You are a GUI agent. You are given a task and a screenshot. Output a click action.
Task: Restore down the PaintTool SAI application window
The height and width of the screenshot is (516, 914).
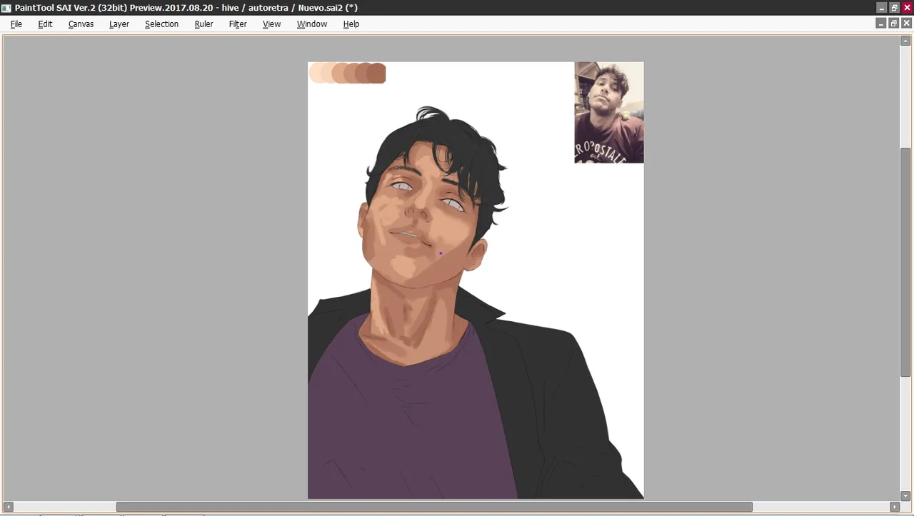(x=894, y=7)
